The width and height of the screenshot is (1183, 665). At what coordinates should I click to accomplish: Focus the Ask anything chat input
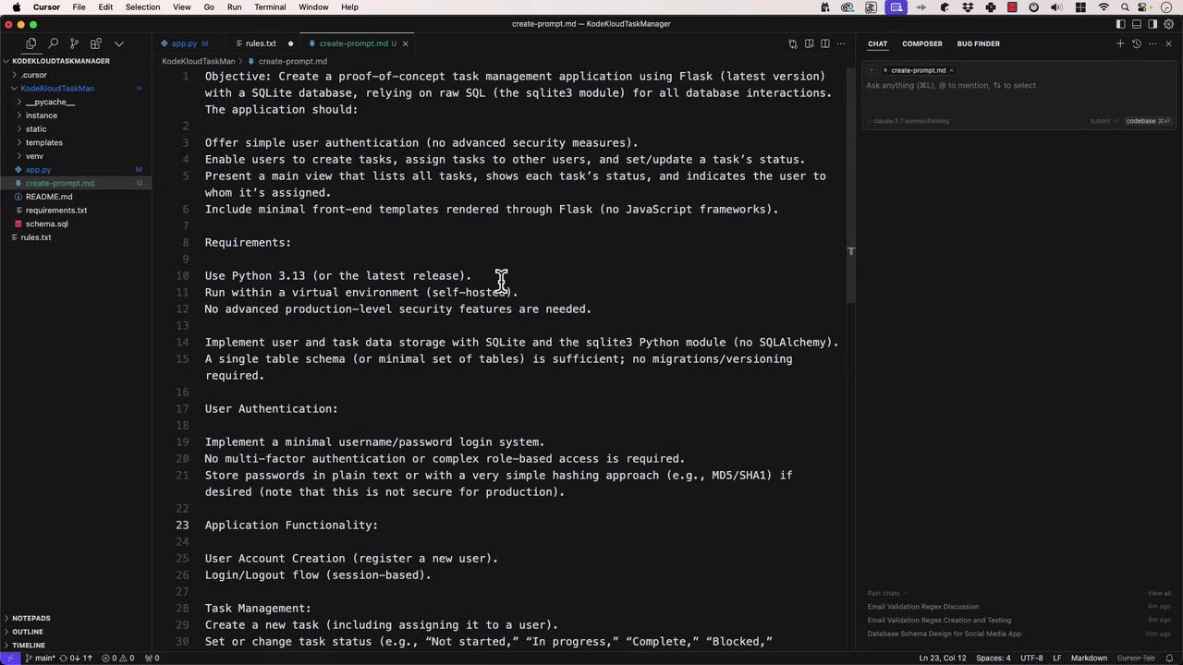pyautogui.click(x=1017, y=86)
